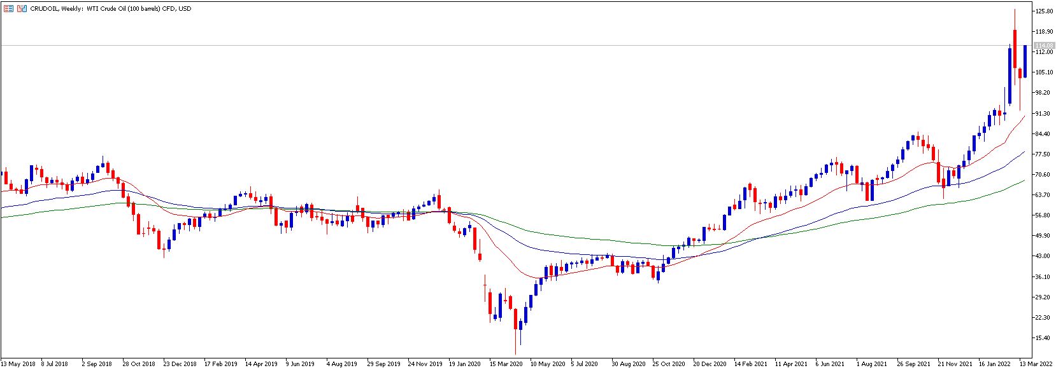Screen dimensions: 1056x368
Task: Click the 15.40 price axis label
Action: [1043, 338]
